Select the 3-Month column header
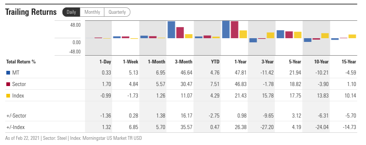This screenshot has width=366, height=145. tap(184, 62)
